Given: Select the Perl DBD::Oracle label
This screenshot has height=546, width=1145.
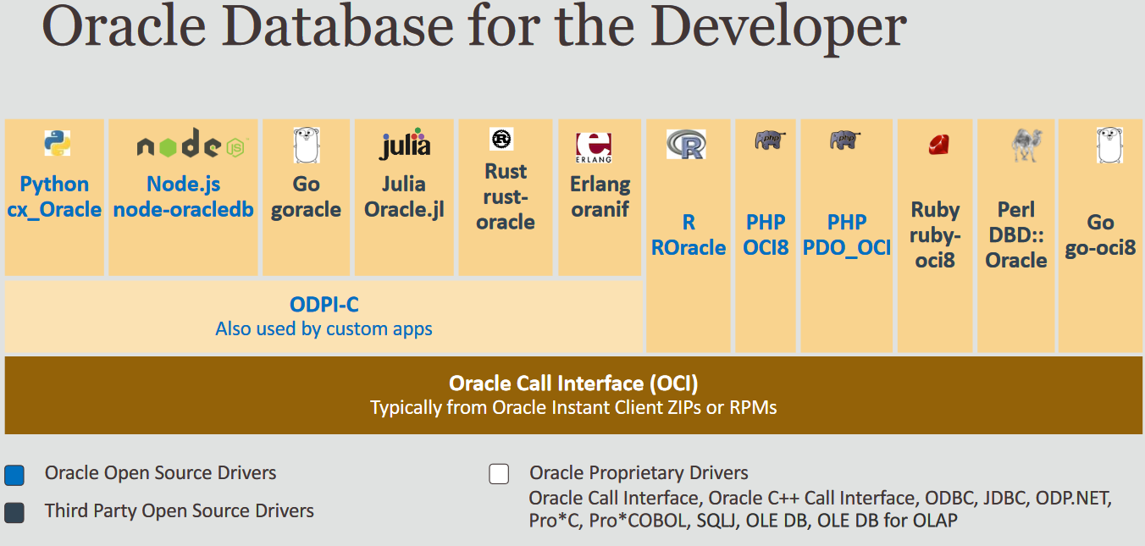Looking at the screenshot, I should coord(1016,234).
